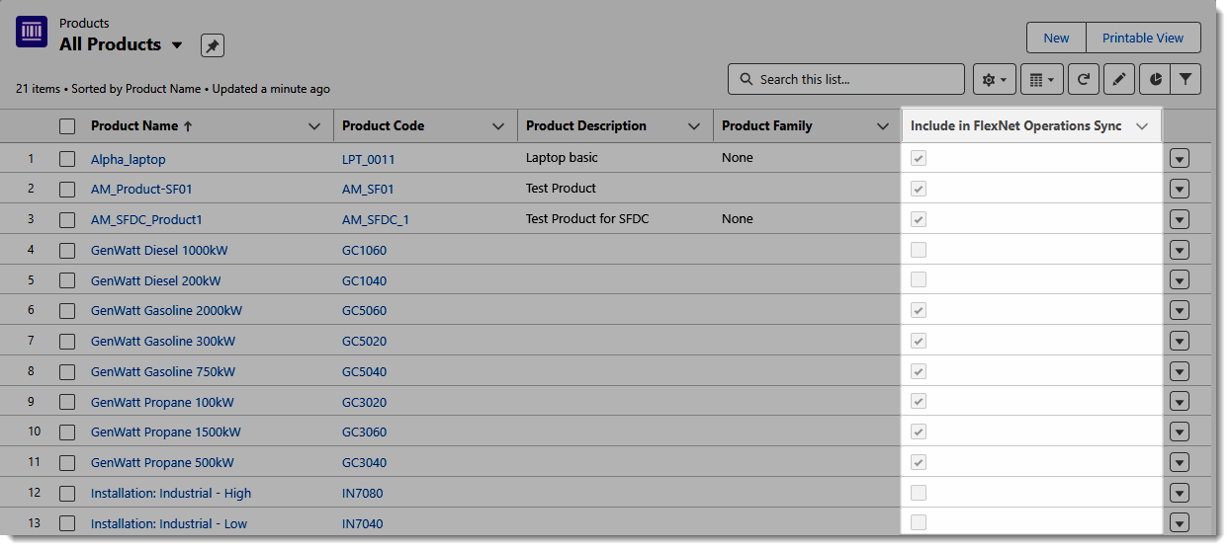Select the Installation: Industrial - Low row checkbox
The height and width of the screenshot is (550, 1231).
[x=67, y=523]
